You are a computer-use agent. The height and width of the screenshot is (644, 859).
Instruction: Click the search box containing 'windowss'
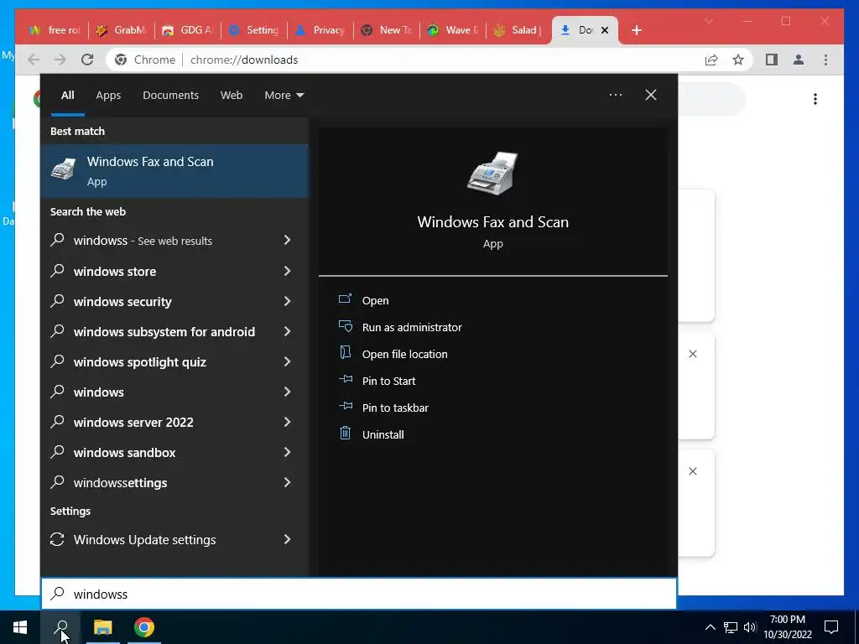359,594
